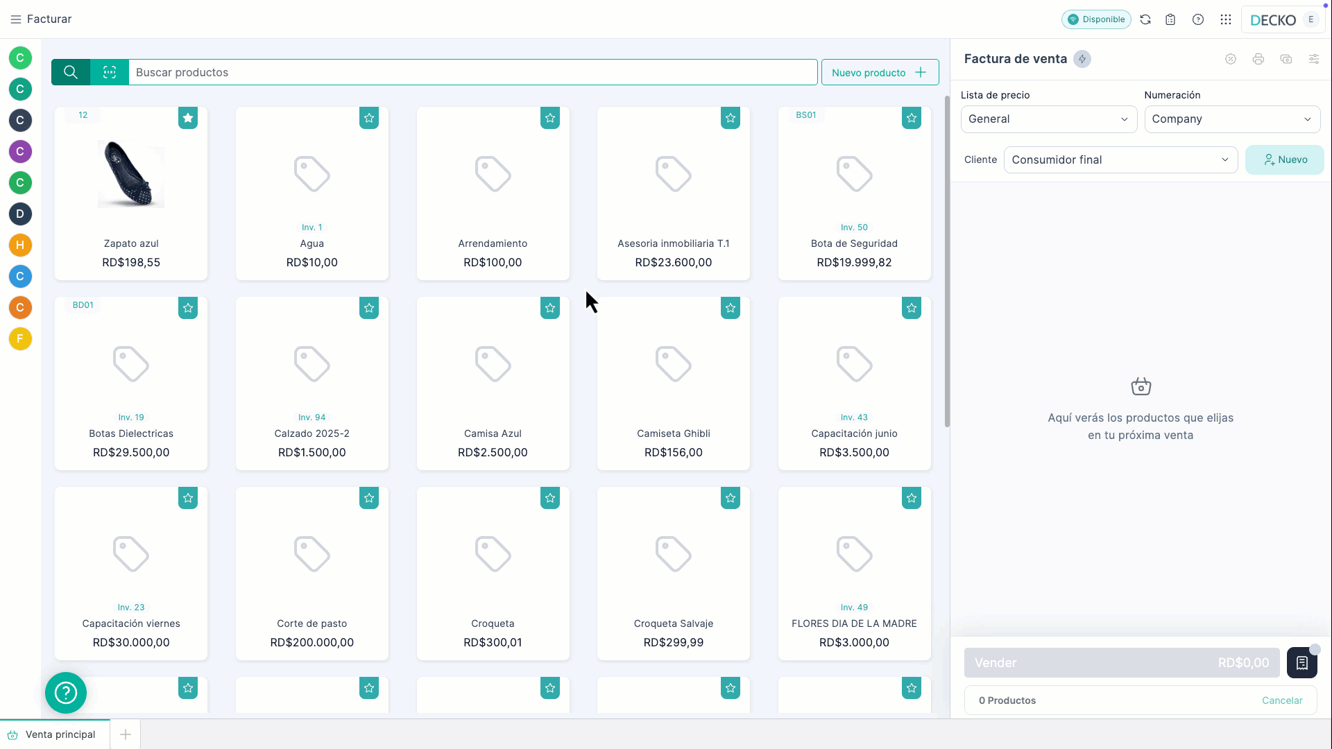Open invoice settings sliders icon

coord(1314,59)
